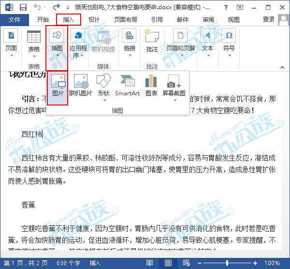
Task: Open the 文件 File tab
Action: (14, 19)
